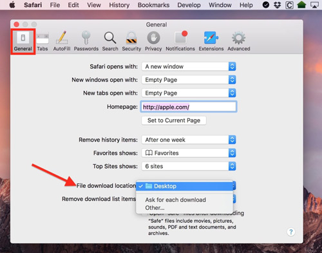This screenshot has height=253, width=322.
Task: Open the Apple menu
Action: coord(12,5)
